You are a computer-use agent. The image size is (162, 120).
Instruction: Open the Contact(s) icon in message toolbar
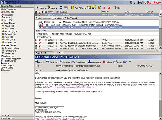pos(89,62)
